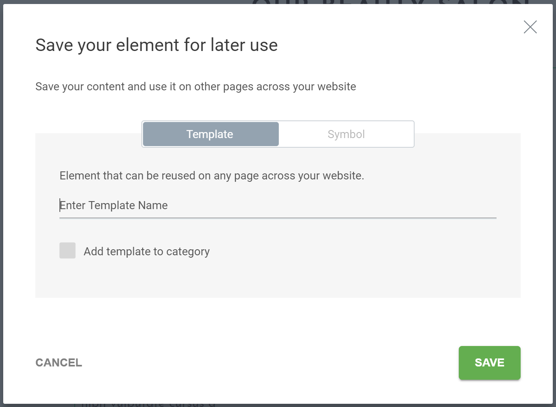This screenshot has width=556, height=407.
Task: Click the Save your element for later use heading
Action: [157, 45]
